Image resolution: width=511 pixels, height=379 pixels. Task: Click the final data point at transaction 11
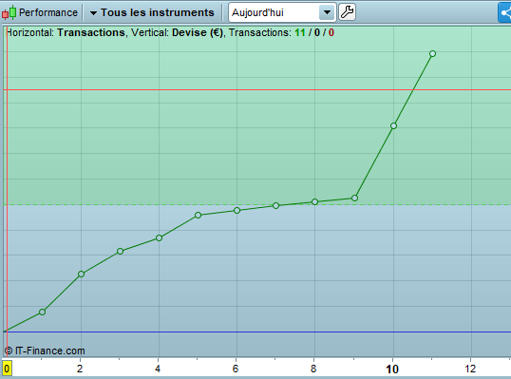[x=432, y=54]
